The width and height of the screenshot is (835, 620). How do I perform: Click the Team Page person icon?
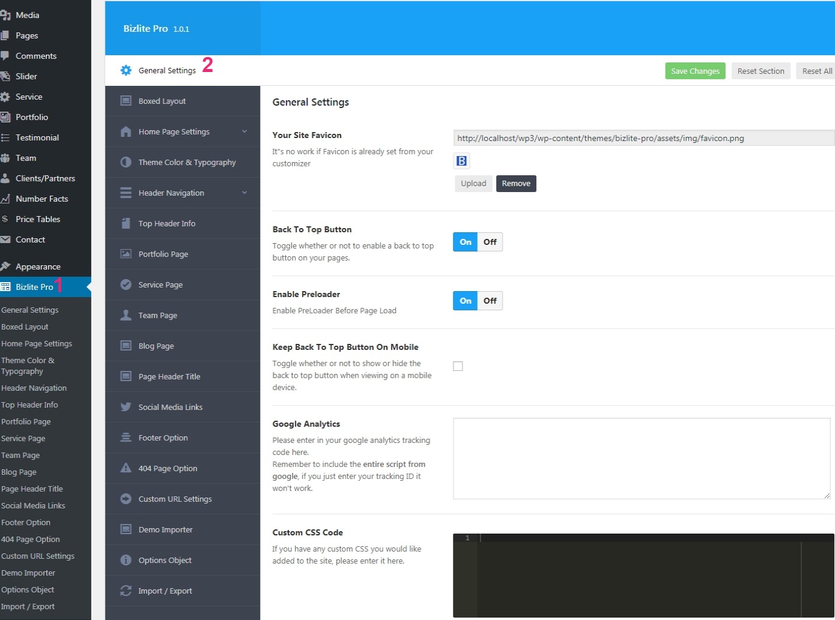click(x=126, y=315)
